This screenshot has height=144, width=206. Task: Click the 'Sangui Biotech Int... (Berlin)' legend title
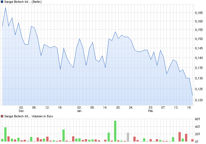click(23, 2)
